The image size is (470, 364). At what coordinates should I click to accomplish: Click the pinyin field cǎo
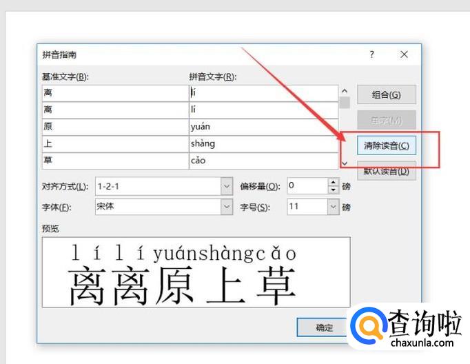coord(264,161)
